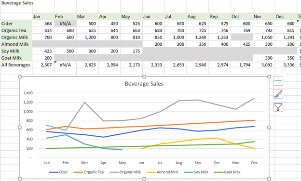Select the Beverage Sales chart title
This screenshot has width=301, height=181.
click(x=144, y=84)
